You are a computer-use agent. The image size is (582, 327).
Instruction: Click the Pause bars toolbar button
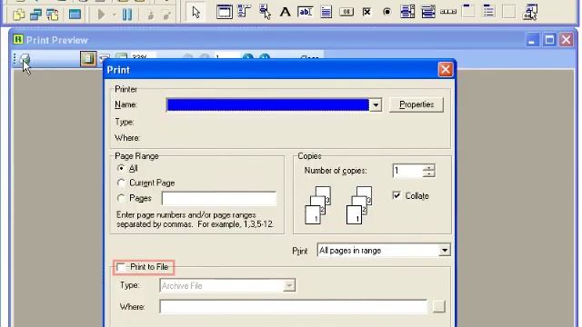(x=127, y=15)
